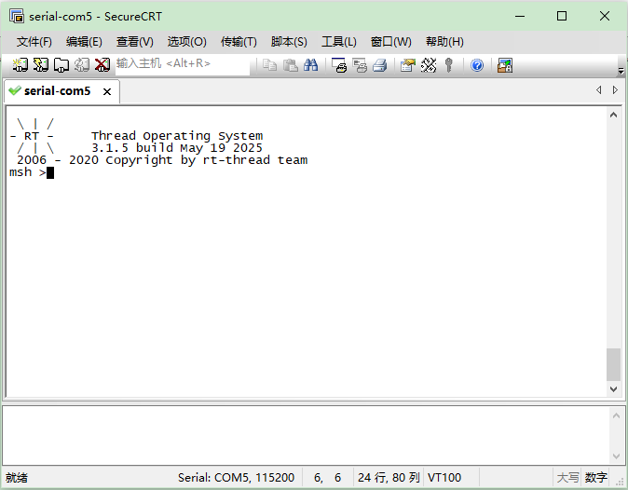Click tab scroll right arrow
Screen dimensions: 628x490
coord(615,90)
